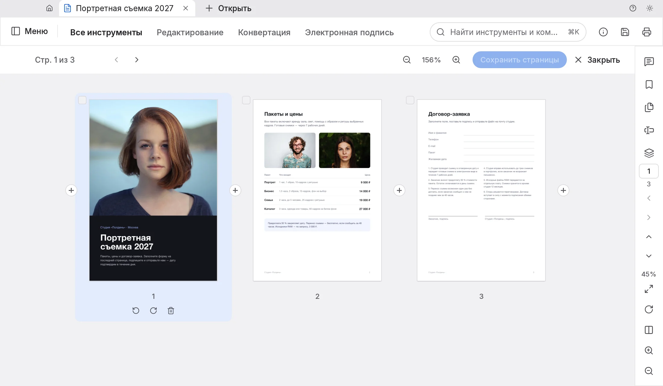The width and height of the screenshot is (663, 386).
Task: Jump down with sidebar down chevron
Action: (649, 256)
